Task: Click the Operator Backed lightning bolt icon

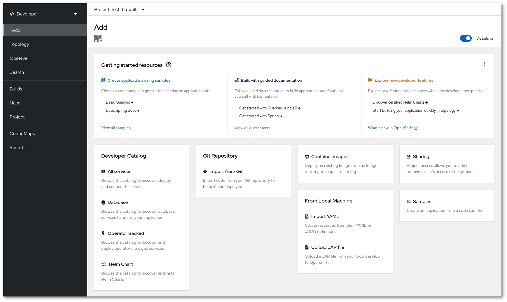Action: pyautogui.click(x=103, y=233)
